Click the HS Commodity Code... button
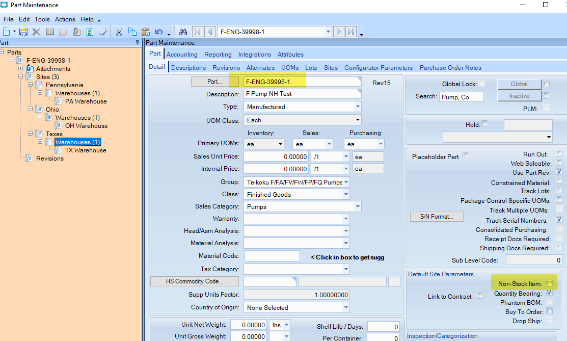This screenshot has width=567, height=341. click(195, 281)
